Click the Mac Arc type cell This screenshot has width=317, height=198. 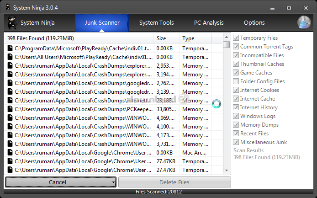point(195,153)
